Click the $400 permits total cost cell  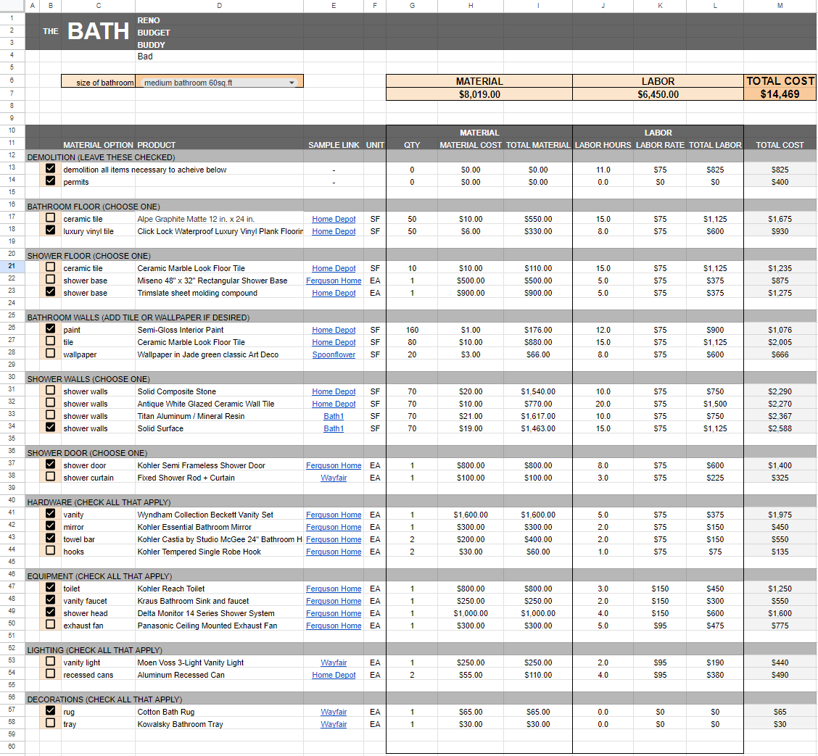click(x=780, y=182)
